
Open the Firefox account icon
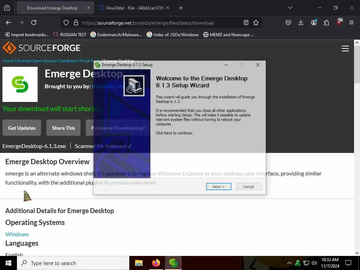314,22
